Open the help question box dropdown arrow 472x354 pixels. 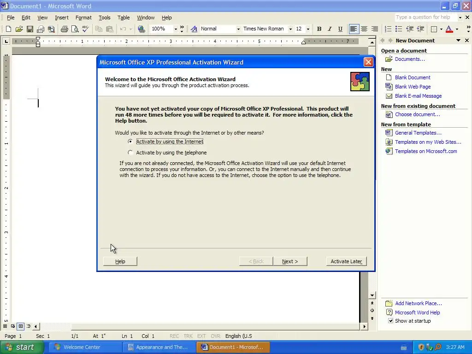click(460, 18)
